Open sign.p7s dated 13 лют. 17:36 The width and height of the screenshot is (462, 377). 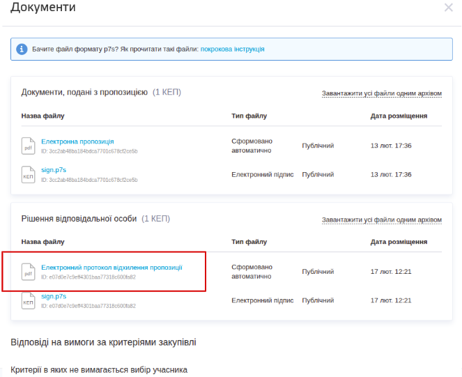point(53,169)
